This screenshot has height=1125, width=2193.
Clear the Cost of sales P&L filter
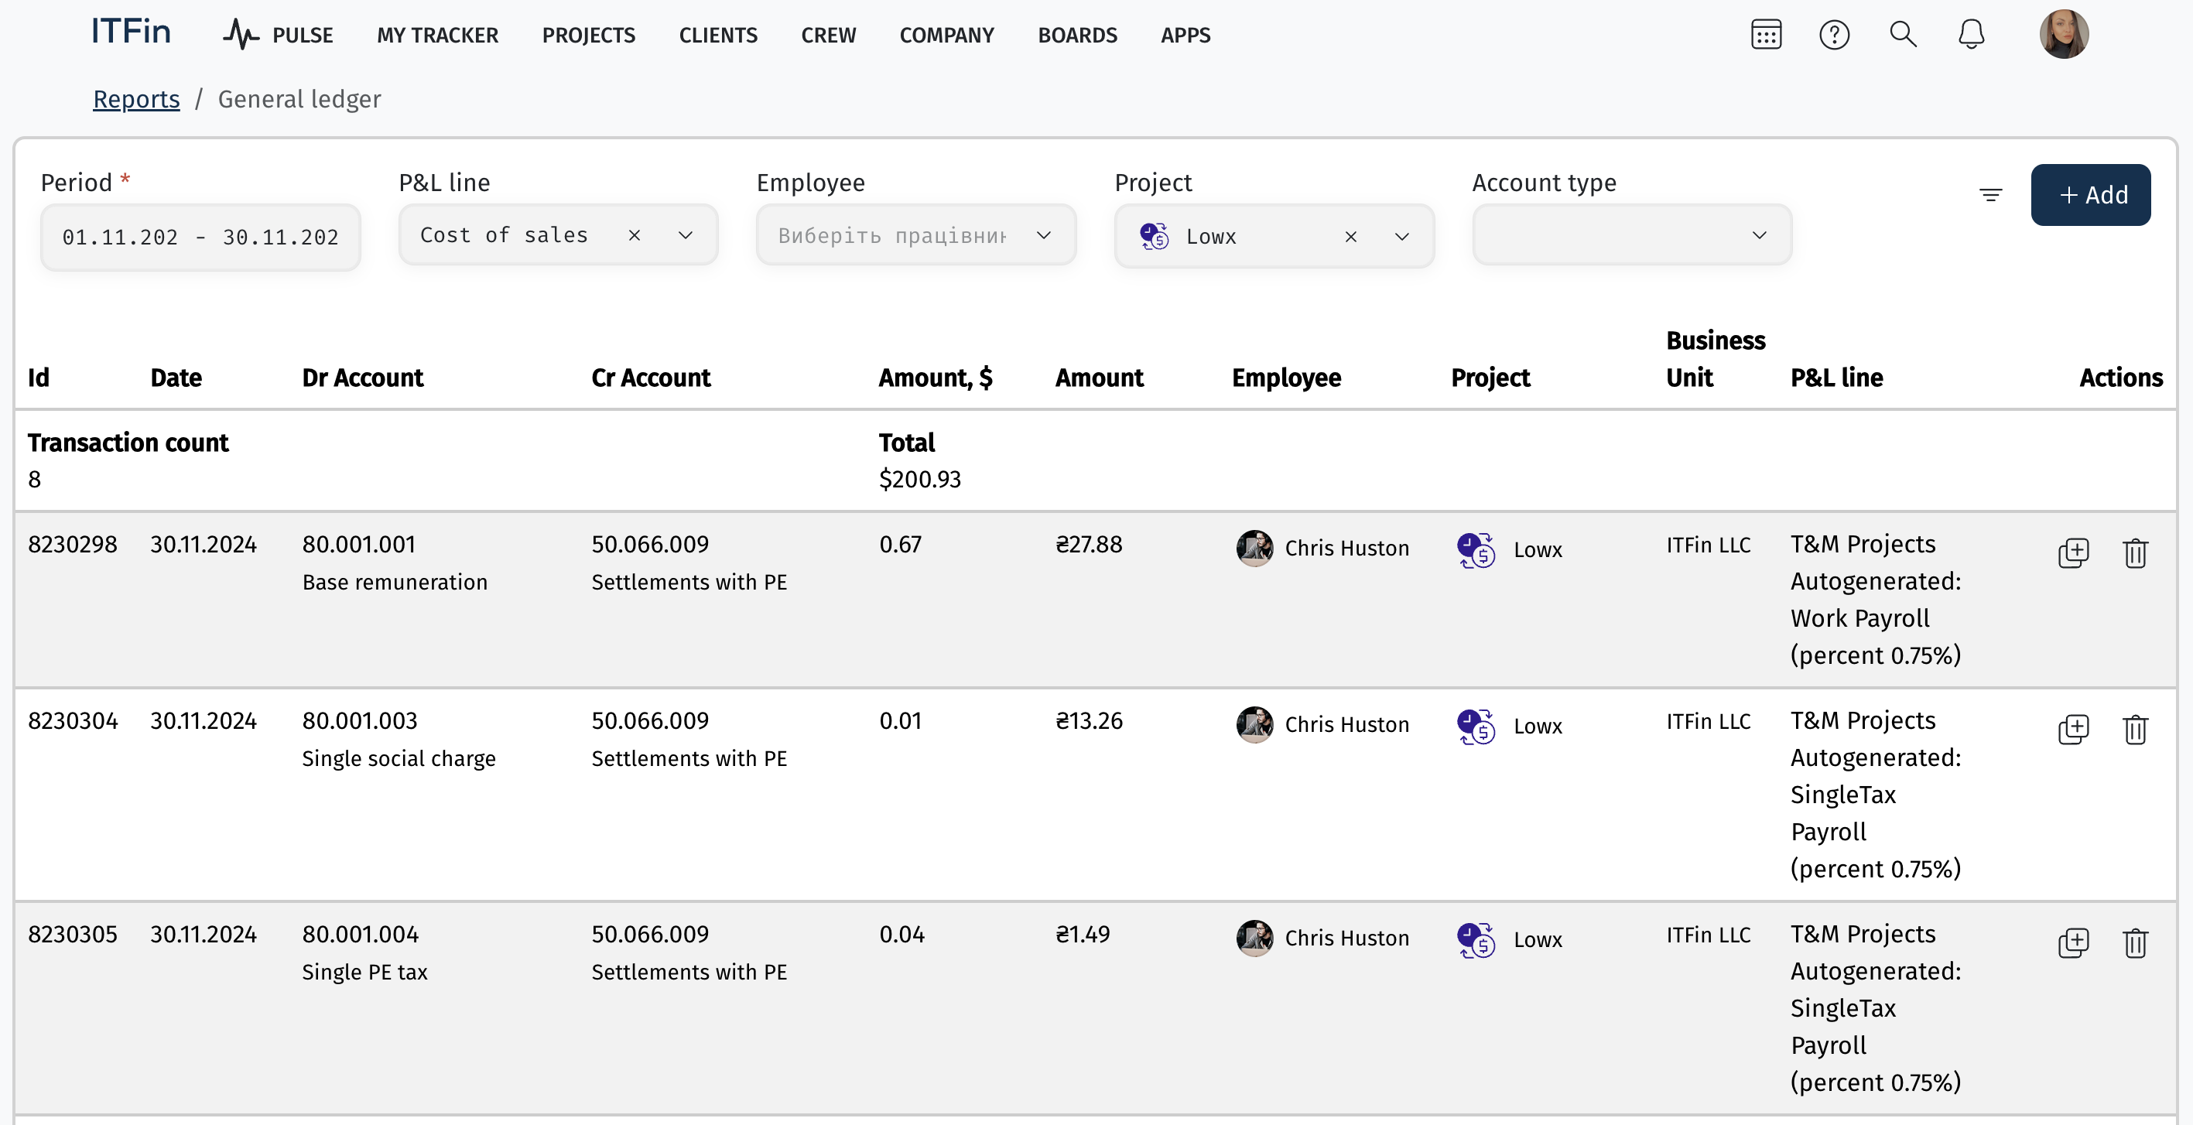tap(635, 236)
